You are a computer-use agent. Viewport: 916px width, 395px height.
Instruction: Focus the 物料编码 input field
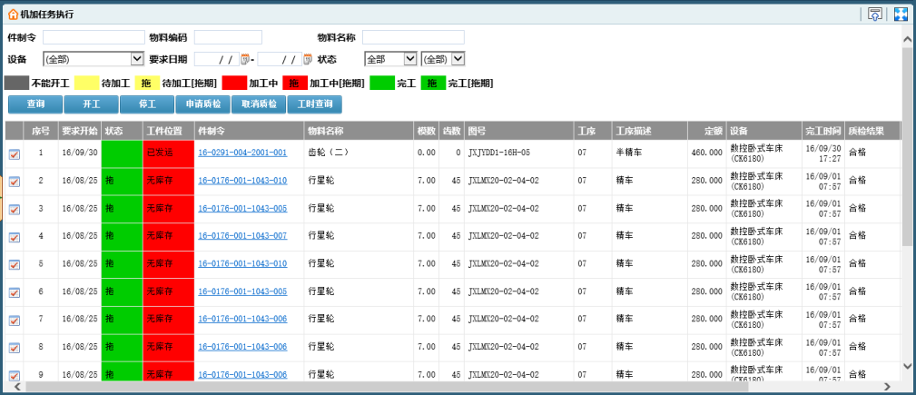pyautogui.click(x=228, y=37)
